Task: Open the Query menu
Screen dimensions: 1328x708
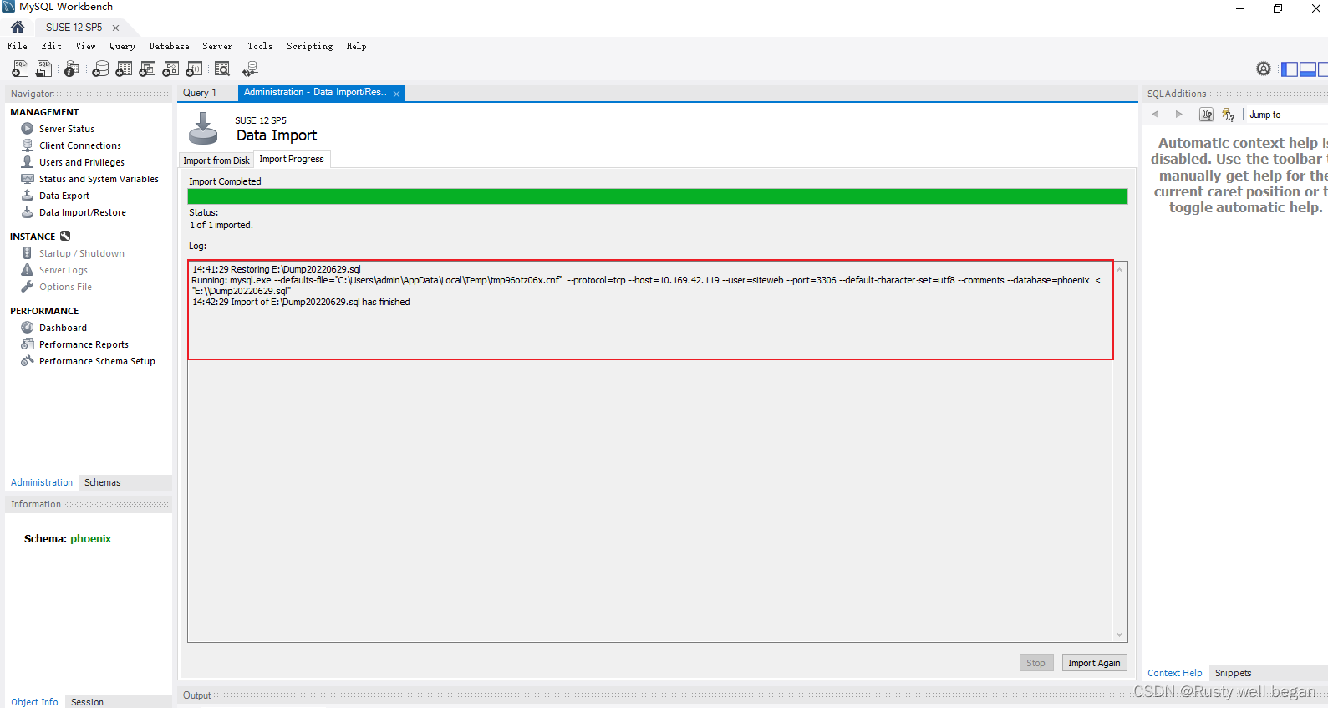Action: coord(123,47)
